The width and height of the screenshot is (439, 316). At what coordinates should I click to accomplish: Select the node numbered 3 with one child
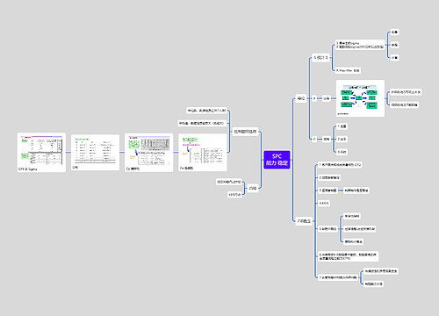327,190
